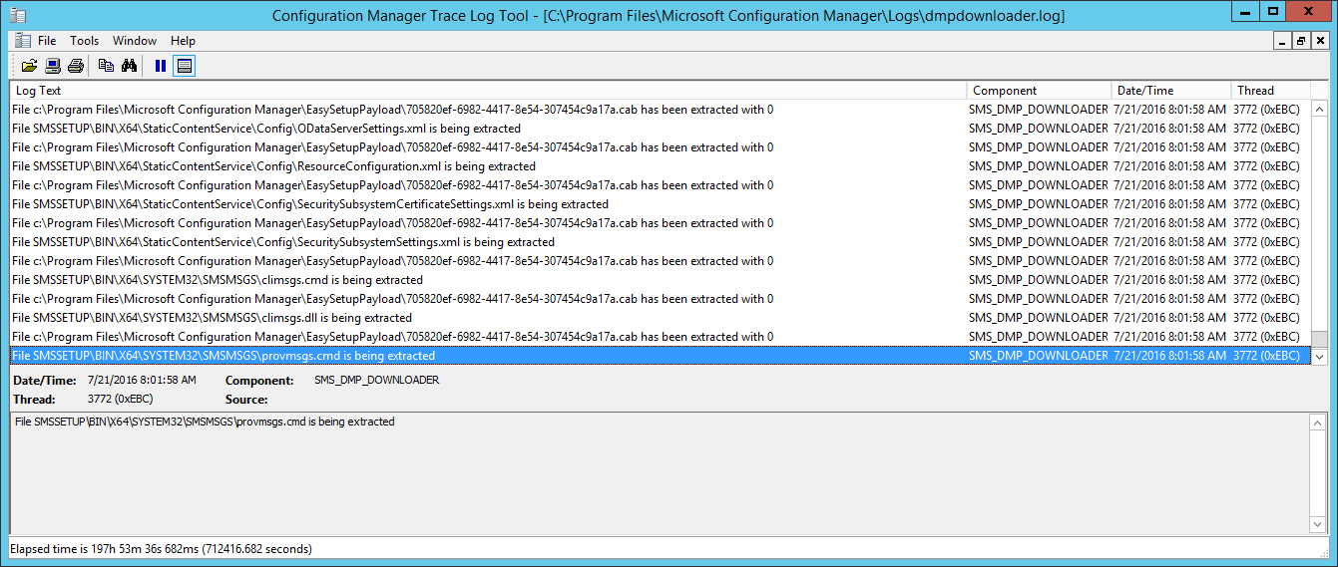Click detail pane scroll up arrow
This screenshot has height=567, width=1338.
tap(1319, 423)
